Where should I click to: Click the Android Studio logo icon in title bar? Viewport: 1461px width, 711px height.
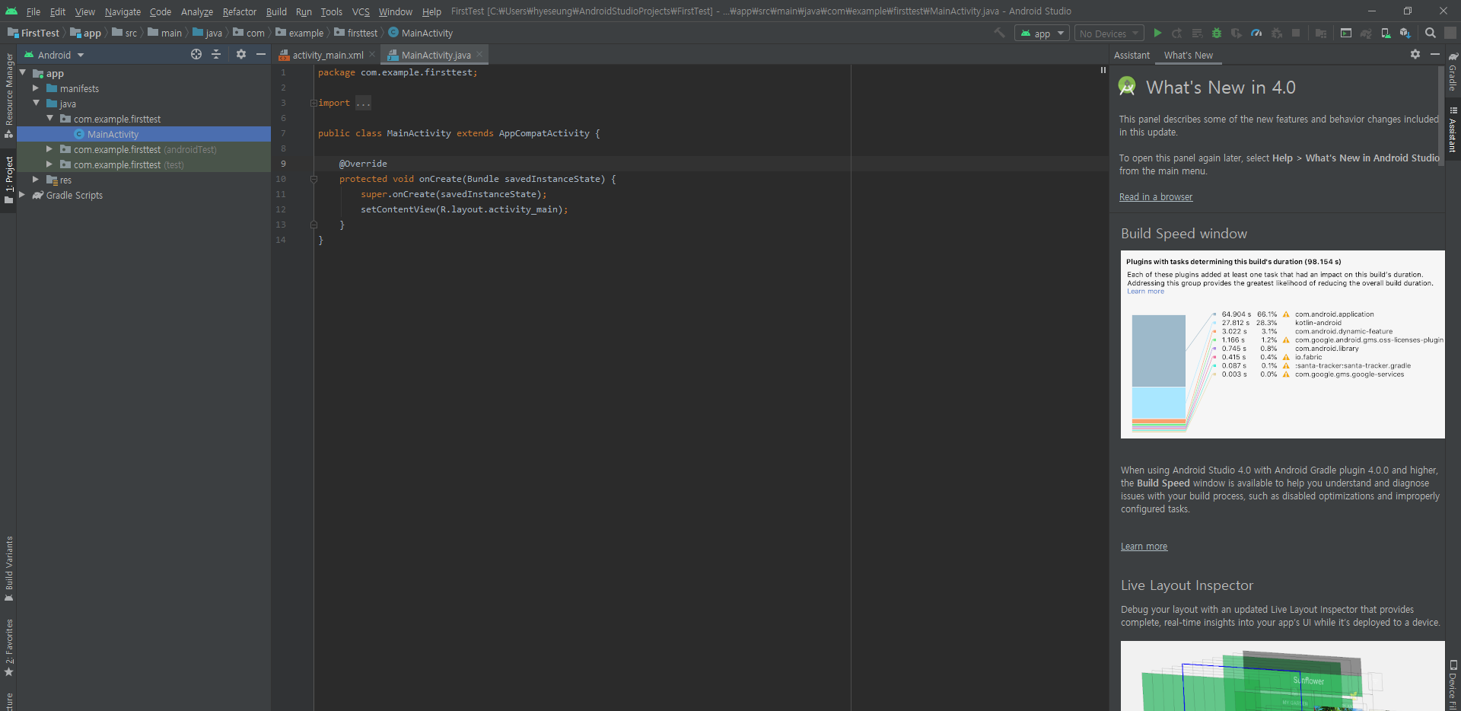11,11
